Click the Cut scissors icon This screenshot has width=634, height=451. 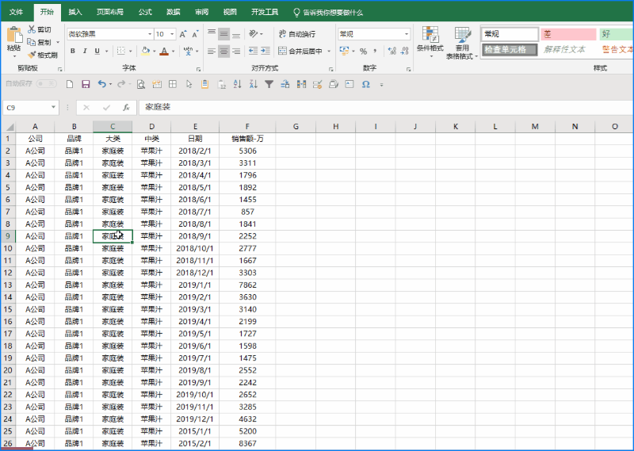(x=32, y=29)
